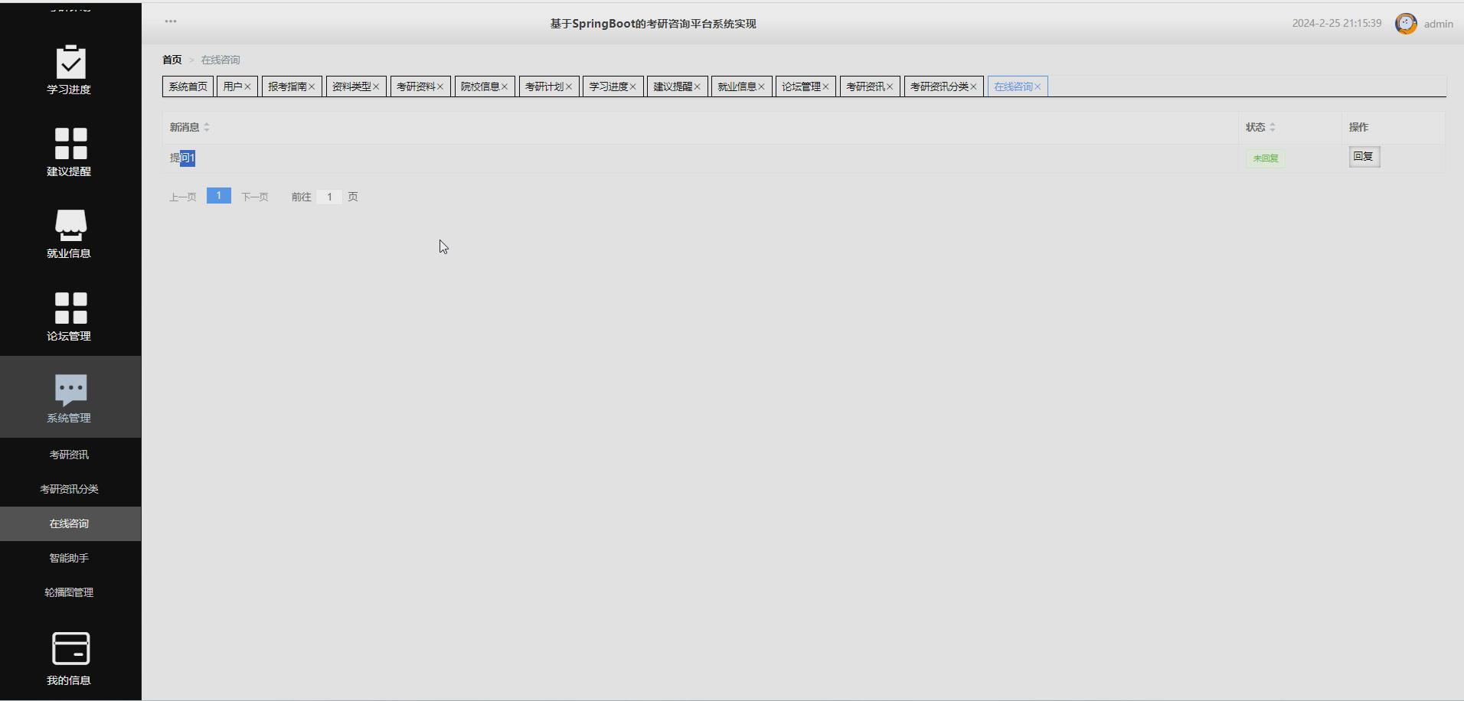Click the 下一页 pagination button

(255, 197)
